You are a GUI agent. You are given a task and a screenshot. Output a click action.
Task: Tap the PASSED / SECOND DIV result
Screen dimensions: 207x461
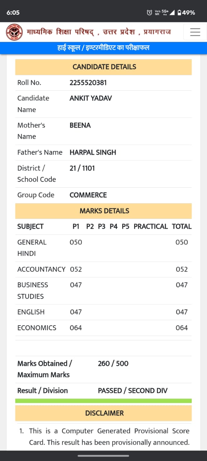(x=133, y=391)
